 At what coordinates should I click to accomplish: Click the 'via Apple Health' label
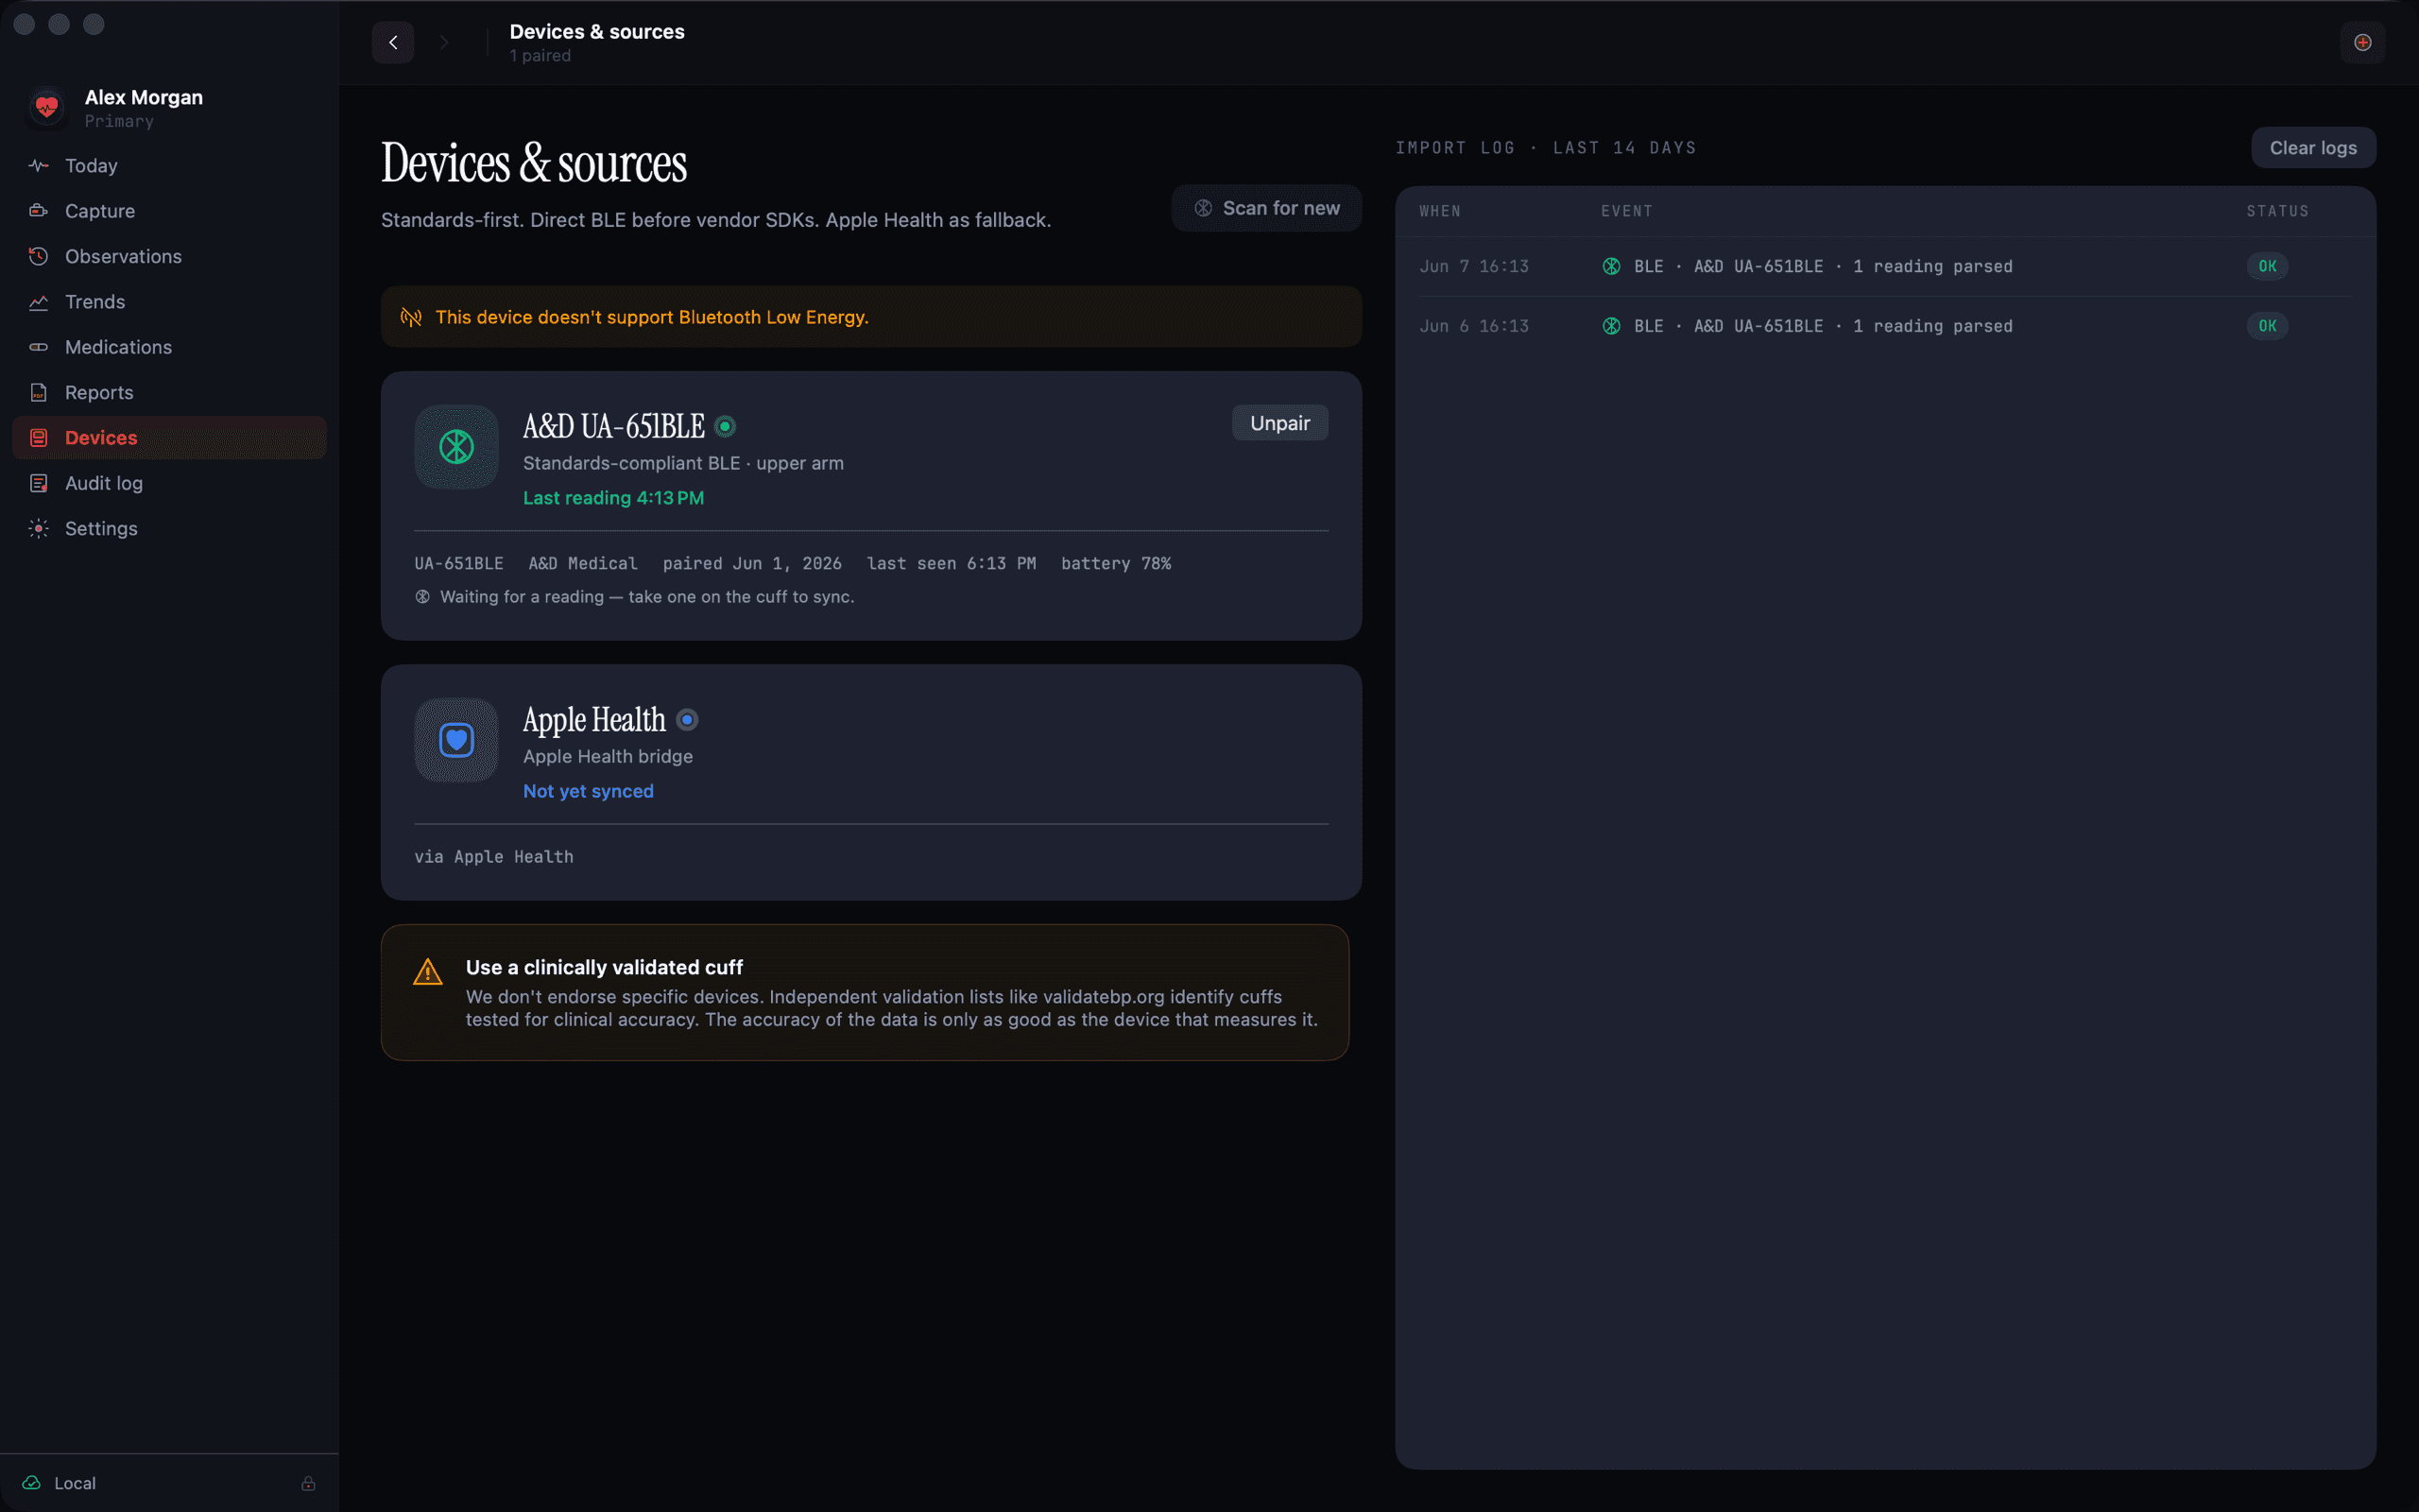pos(494,857)
